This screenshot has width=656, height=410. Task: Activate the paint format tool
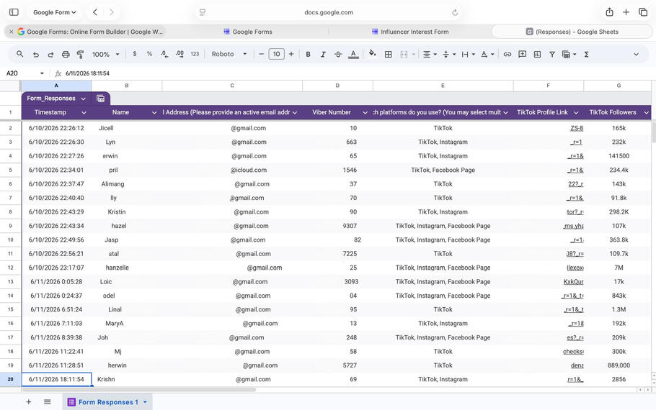pos(80,54)
